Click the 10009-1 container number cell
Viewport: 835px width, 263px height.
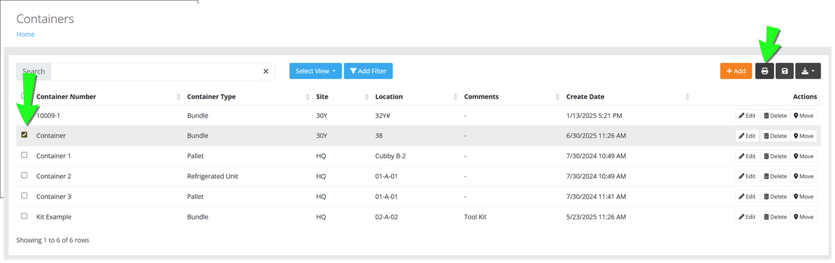point(48,116)
